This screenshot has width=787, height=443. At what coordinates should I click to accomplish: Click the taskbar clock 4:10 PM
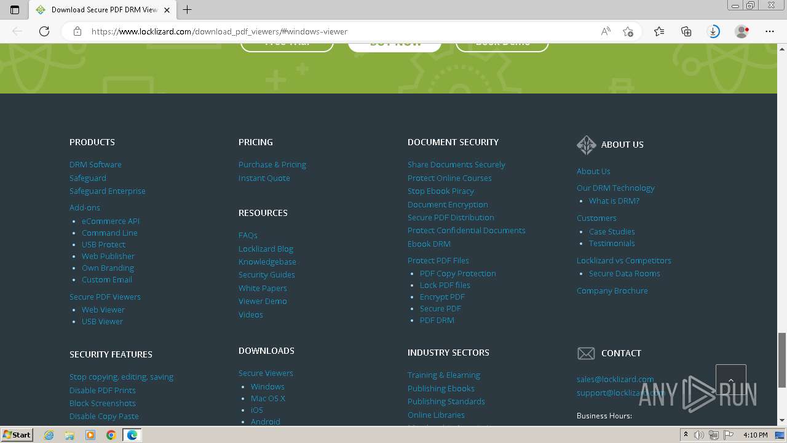(755, 435)
